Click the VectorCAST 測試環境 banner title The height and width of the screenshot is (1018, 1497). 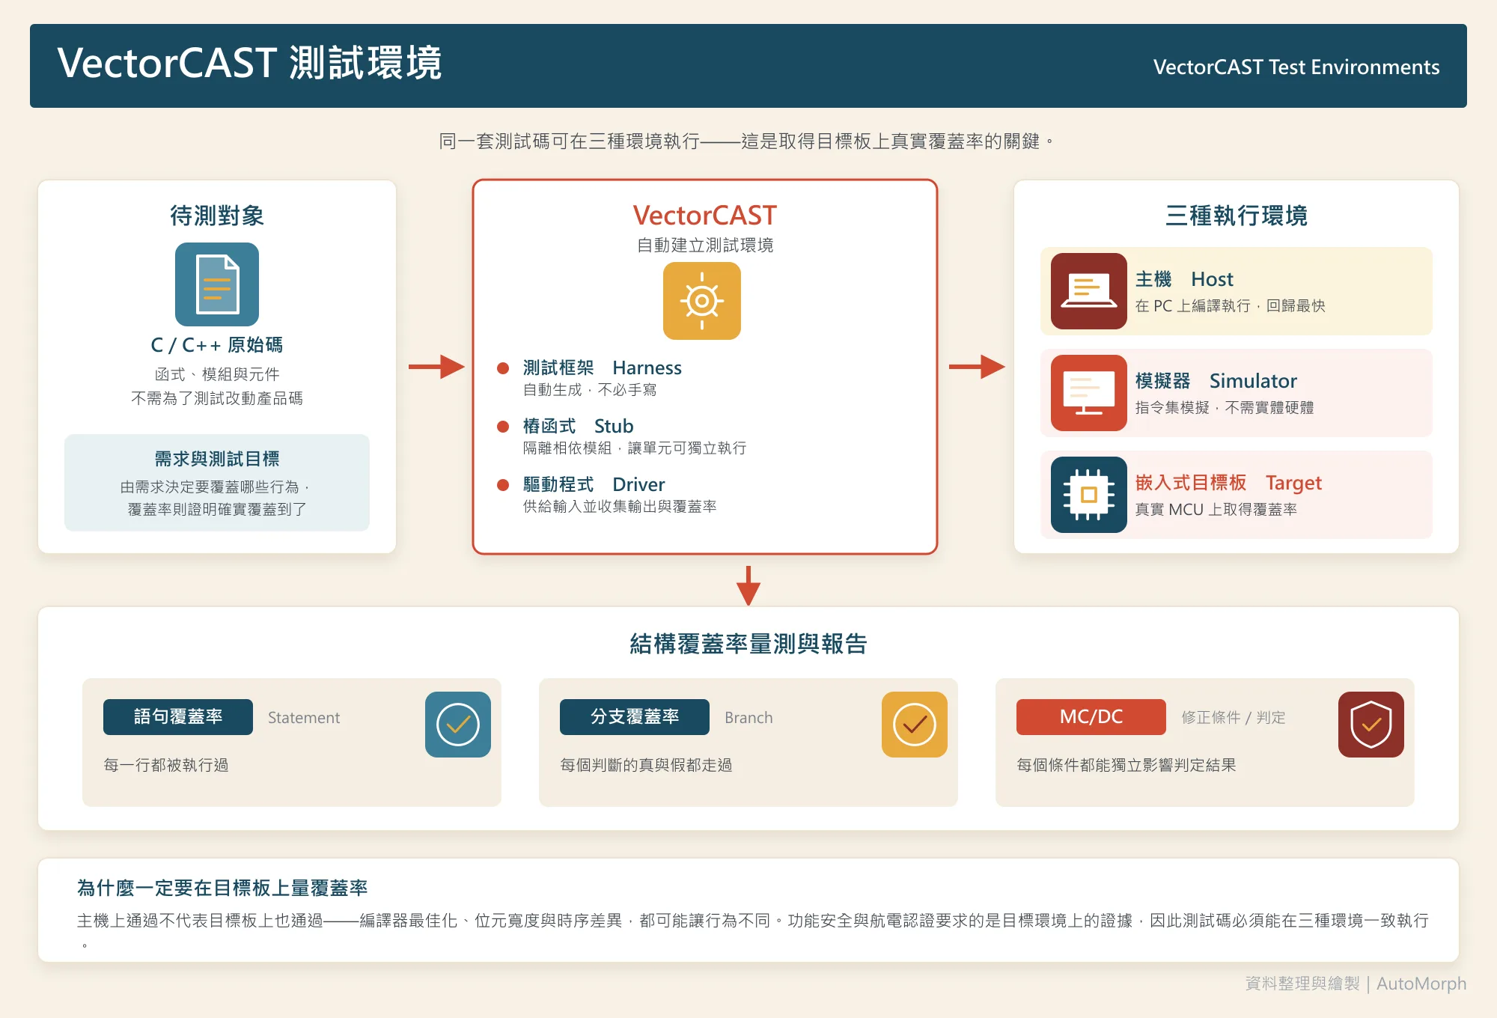coord(250,63)
